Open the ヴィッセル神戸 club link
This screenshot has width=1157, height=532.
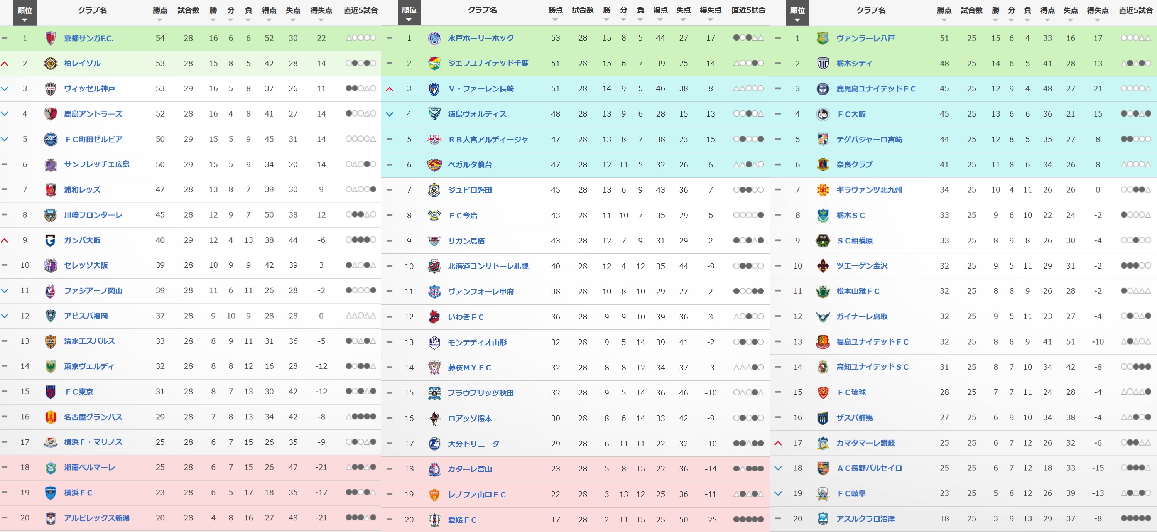[x=90, y=88]
